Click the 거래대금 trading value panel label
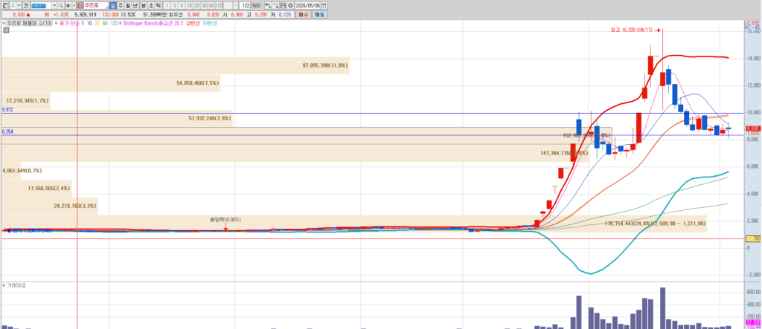Screen dimensions: 762x329 pyautogui.click(x=16, y=285)
